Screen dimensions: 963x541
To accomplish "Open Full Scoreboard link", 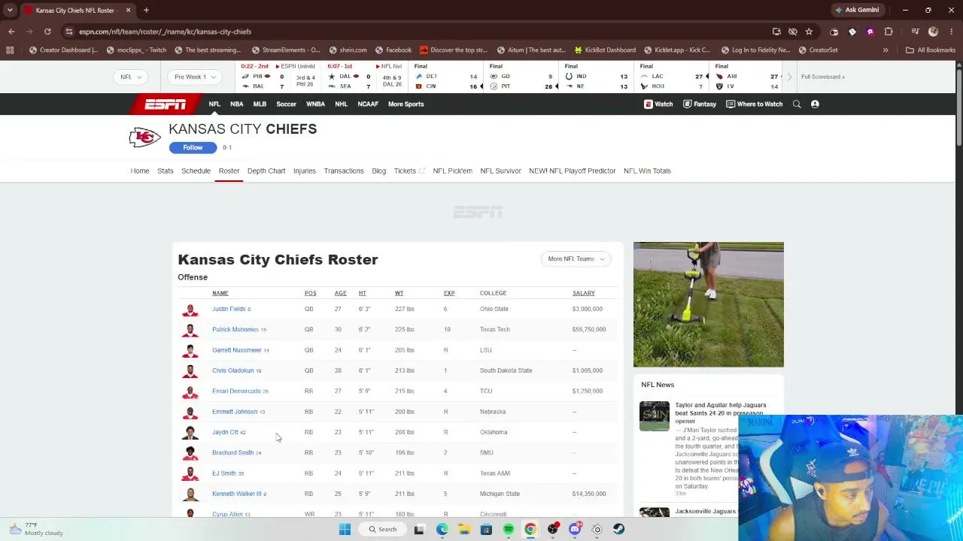I will tap(822, 77).
